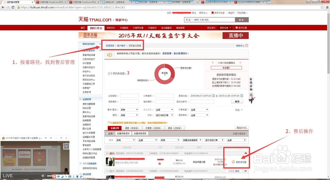Open the Sogou soft keyboard icon
The image size is (330, 180).
tap(70, 177)
